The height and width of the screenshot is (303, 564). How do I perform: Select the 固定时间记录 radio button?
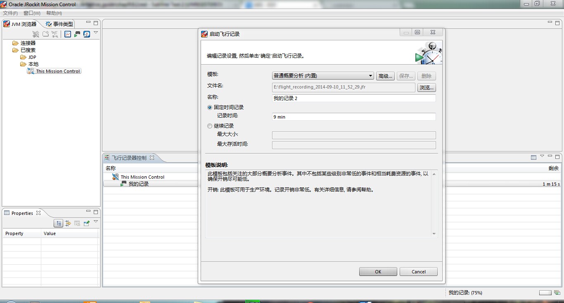[210, 107]
